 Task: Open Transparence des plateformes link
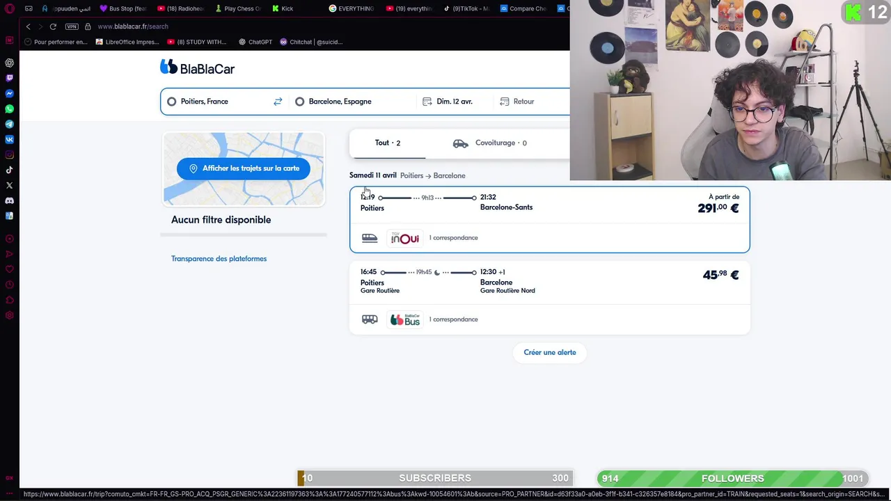(x=219, y=259)
